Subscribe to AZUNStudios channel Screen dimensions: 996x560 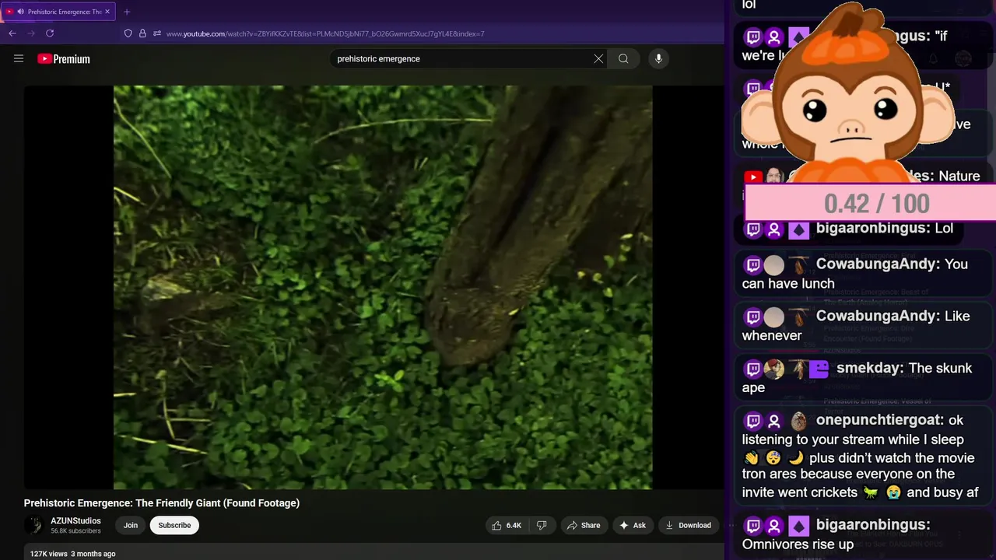[174, 525]
